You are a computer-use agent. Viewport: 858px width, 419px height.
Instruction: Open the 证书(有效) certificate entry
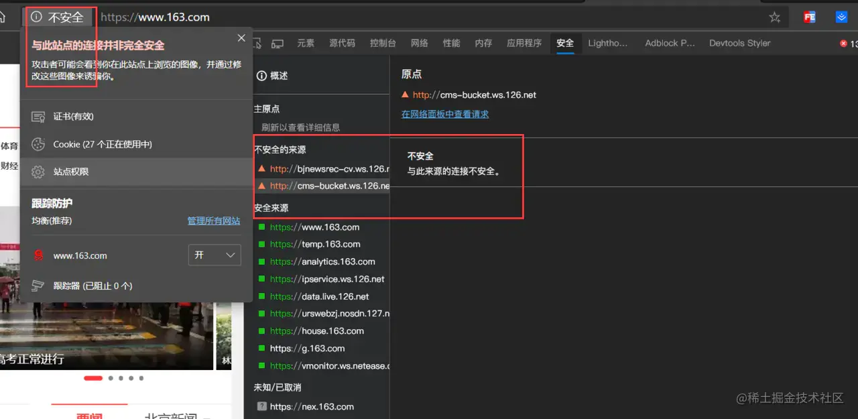(137, 117)
